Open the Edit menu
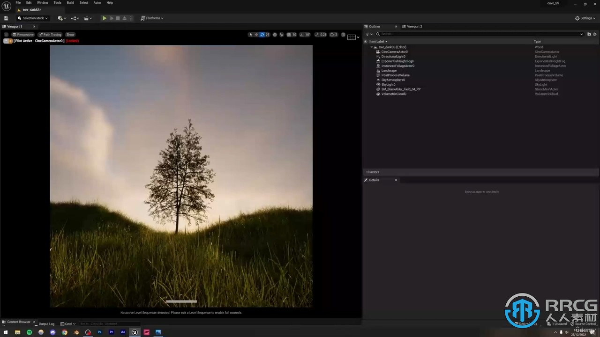This screenshot has height=337, width=600. 29,3
